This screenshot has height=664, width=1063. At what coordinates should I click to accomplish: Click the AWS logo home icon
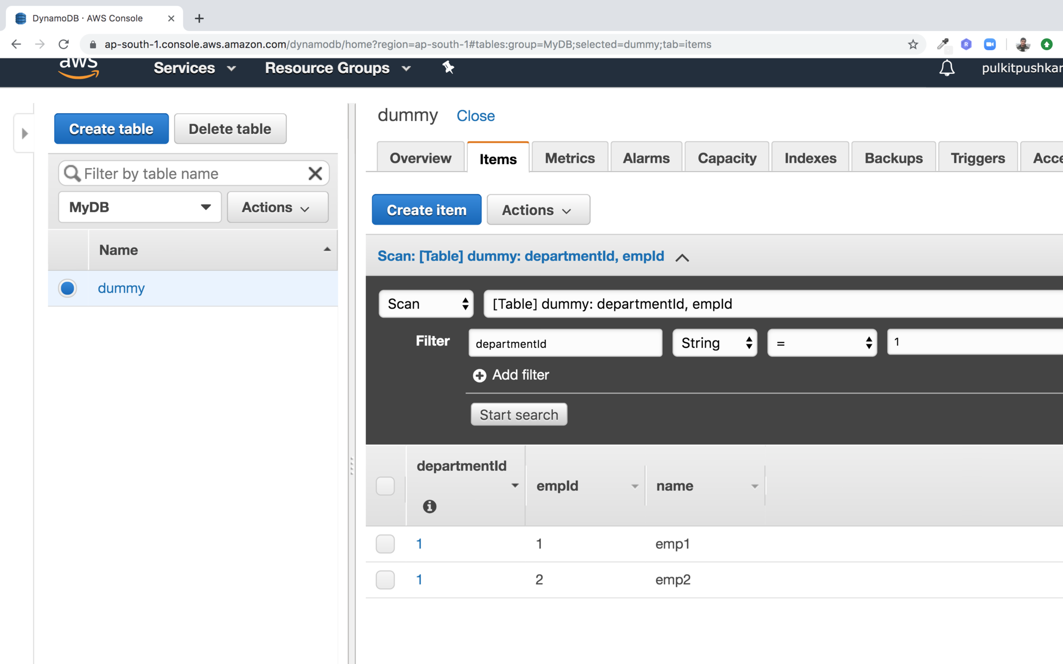click(79, 68)
